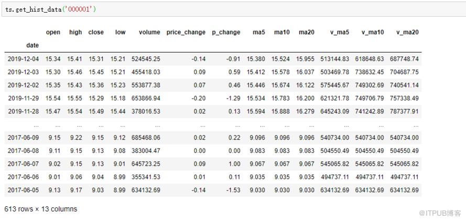
Task: Click volume value 355341.53
Action: coord(146,177)
